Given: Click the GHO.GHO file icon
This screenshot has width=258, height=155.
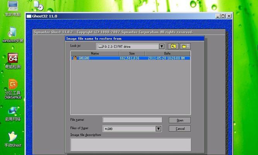Looking at the screenshot, I should pyautogui.click(x=75, y=58).
